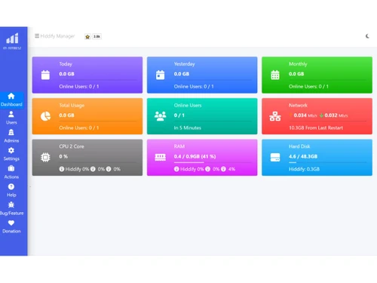This screenshot has height=283, width=377.
Task: Click the Network topology icon
Action: click(275, 116)
